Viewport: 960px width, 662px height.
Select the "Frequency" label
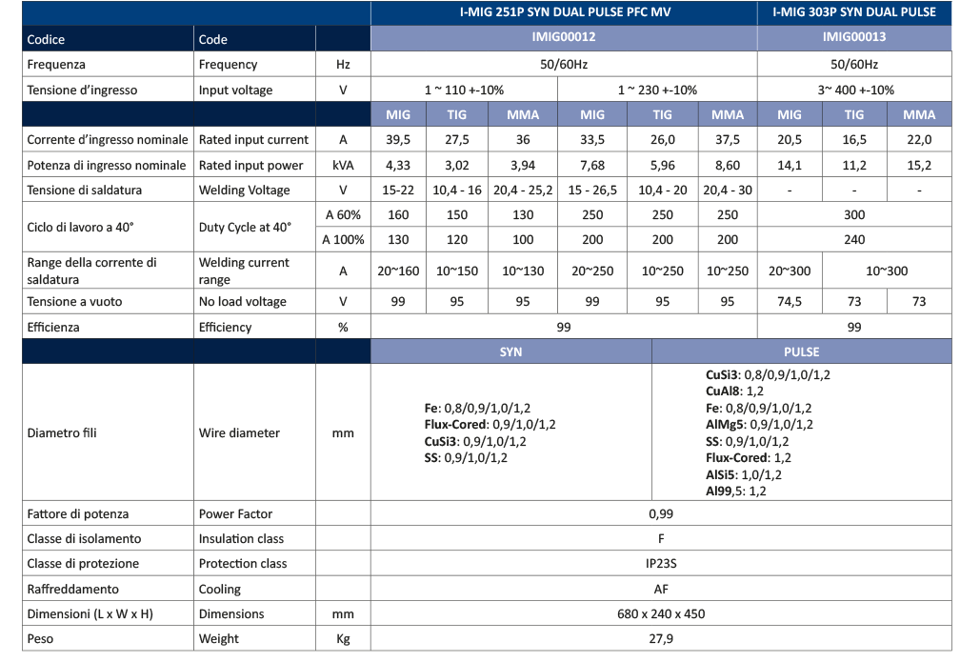click(x=228, y=65)
